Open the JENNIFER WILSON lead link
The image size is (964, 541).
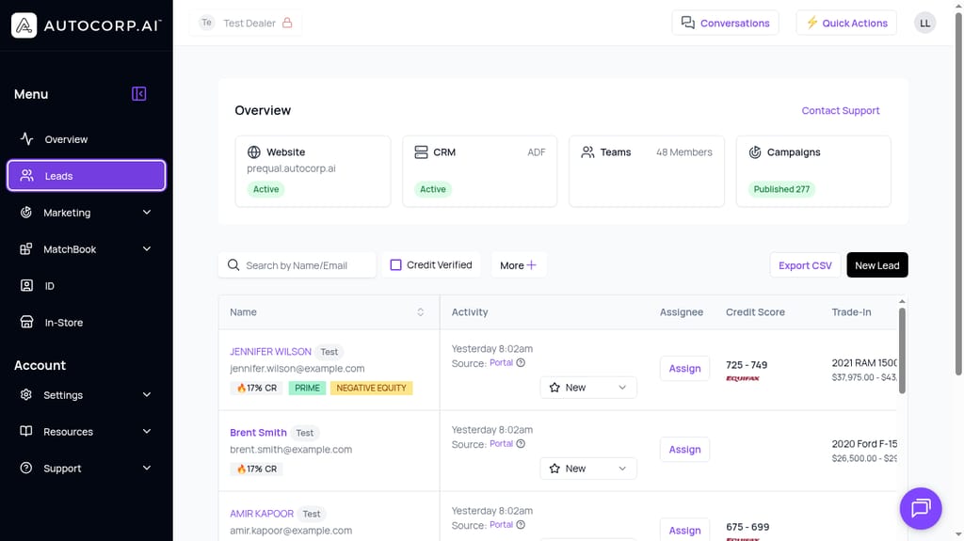pos(270,352)
